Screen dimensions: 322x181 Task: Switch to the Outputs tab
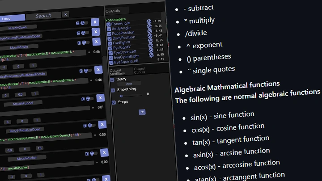tap(116, 11)
